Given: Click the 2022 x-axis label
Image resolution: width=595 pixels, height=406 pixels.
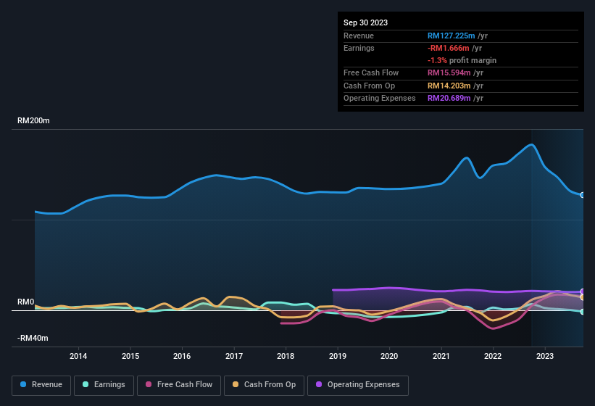Looking at the screenshot, I should 493,356.
